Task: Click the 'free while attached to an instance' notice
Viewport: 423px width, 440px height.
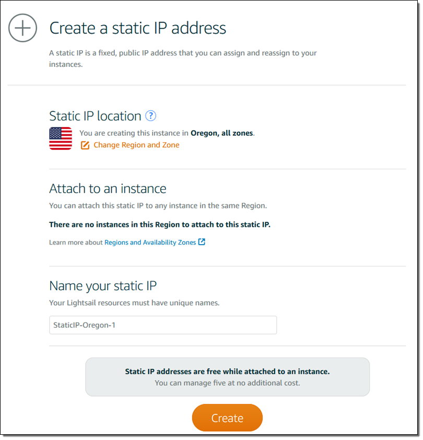Action: click(227, 372)
